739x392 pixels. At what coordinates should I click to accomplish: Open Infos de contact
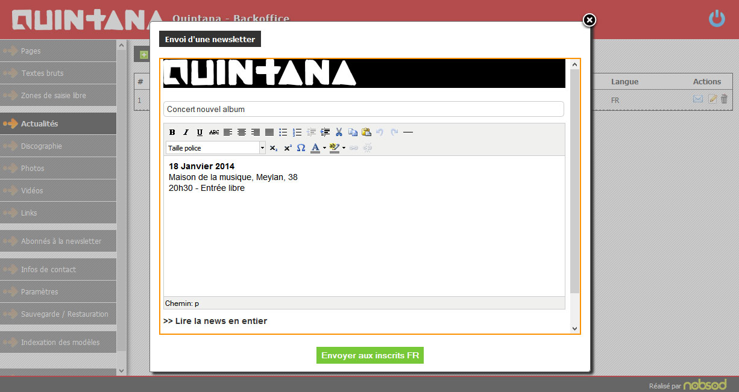(58, 269)
